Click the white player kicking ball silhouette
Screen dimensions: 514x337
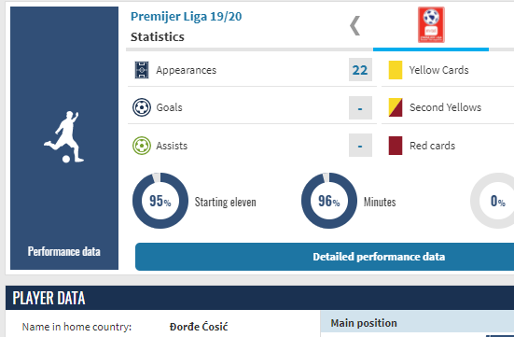pos(64,137)
